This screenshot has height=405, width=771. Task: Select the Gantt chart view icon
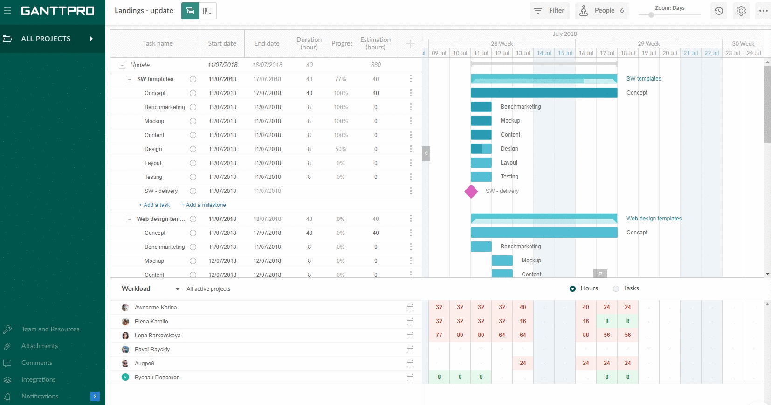tap(190, 11)
